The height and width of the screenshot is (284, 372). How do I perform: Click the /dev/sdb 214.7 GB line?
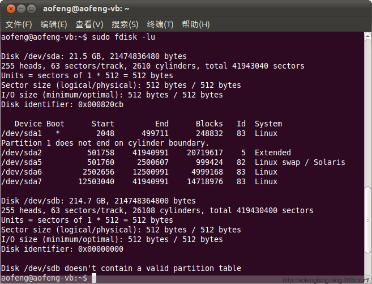[98, 201]
